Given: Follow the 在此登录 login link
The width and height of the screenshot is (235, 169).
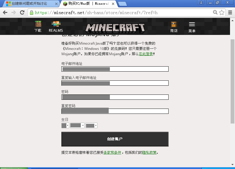Looking at the screenshot, I should [x=146, y=54].
